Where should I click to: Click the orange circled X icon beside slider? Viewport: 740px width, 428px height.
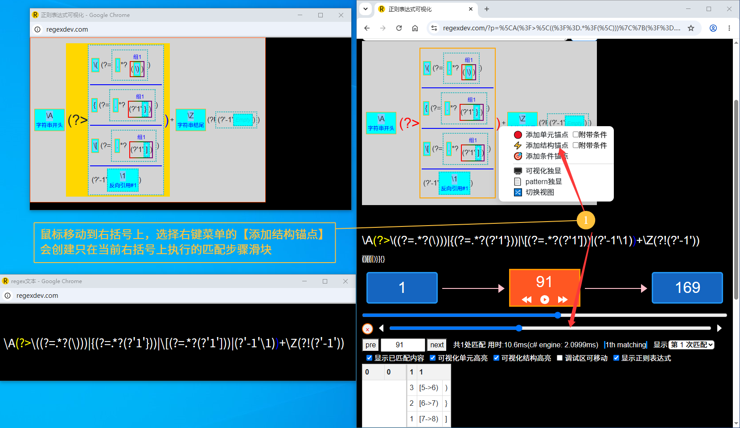(367, 329)
